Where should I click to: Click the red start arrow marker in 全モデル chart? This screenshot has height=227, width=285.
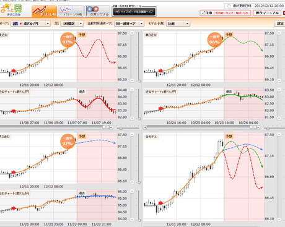tap(160, 203)
